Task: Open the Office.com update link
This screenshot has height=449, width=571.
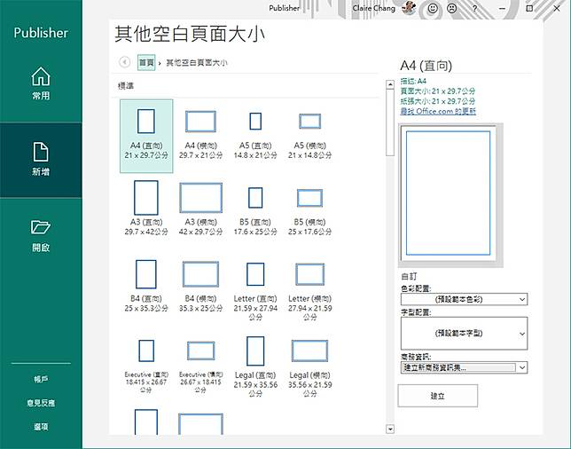Action: pos(438,111)
